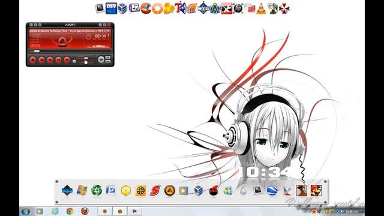Launch Microsoft Word from the bottom dock

111,190
